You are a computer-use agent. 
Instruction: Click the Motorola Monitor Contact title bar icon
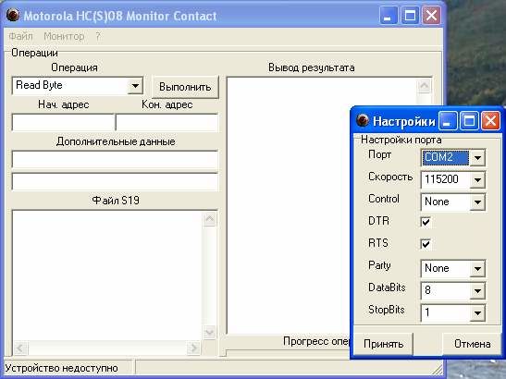coord(13,15)
